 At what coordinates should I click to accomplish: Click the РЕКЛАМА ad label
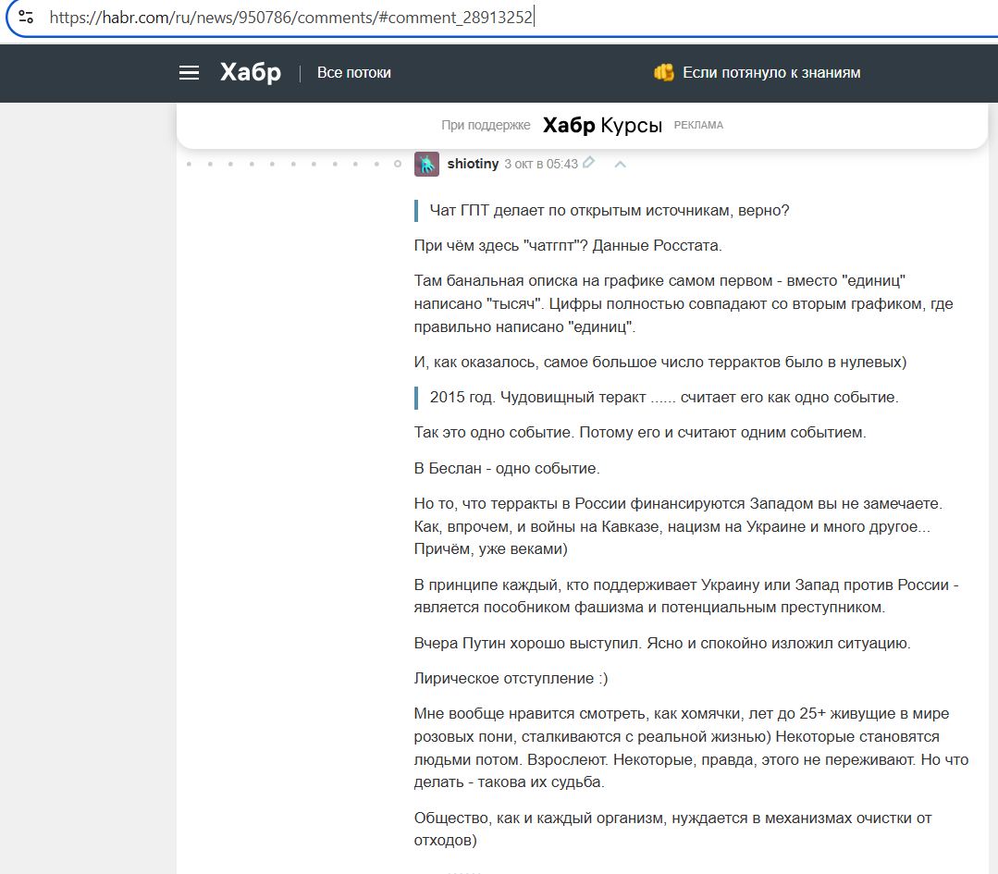click(698, 126)
